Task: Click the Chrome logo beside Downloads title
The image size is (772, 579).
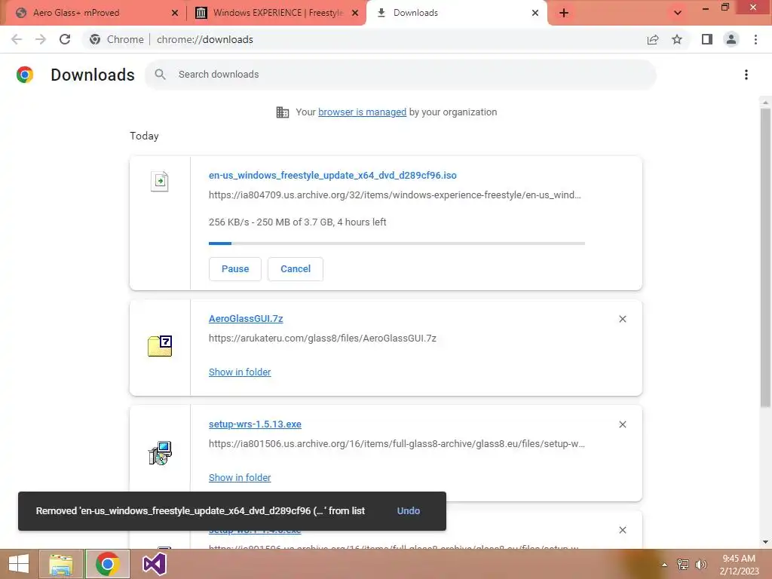Action: click(x=25, y=75)
